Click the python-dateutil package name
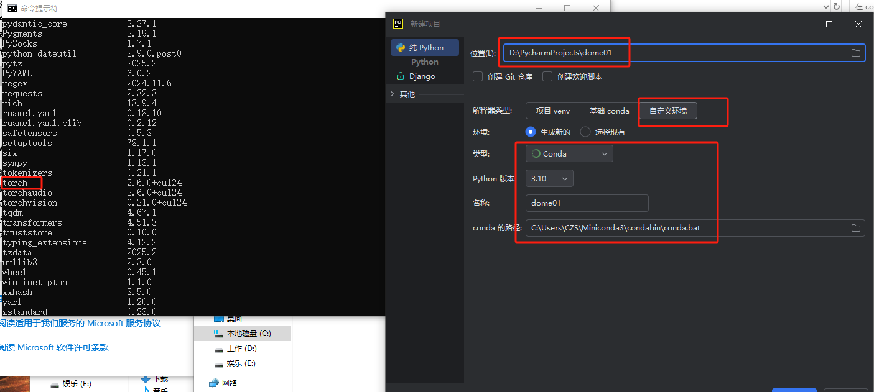 pos(40,54)
